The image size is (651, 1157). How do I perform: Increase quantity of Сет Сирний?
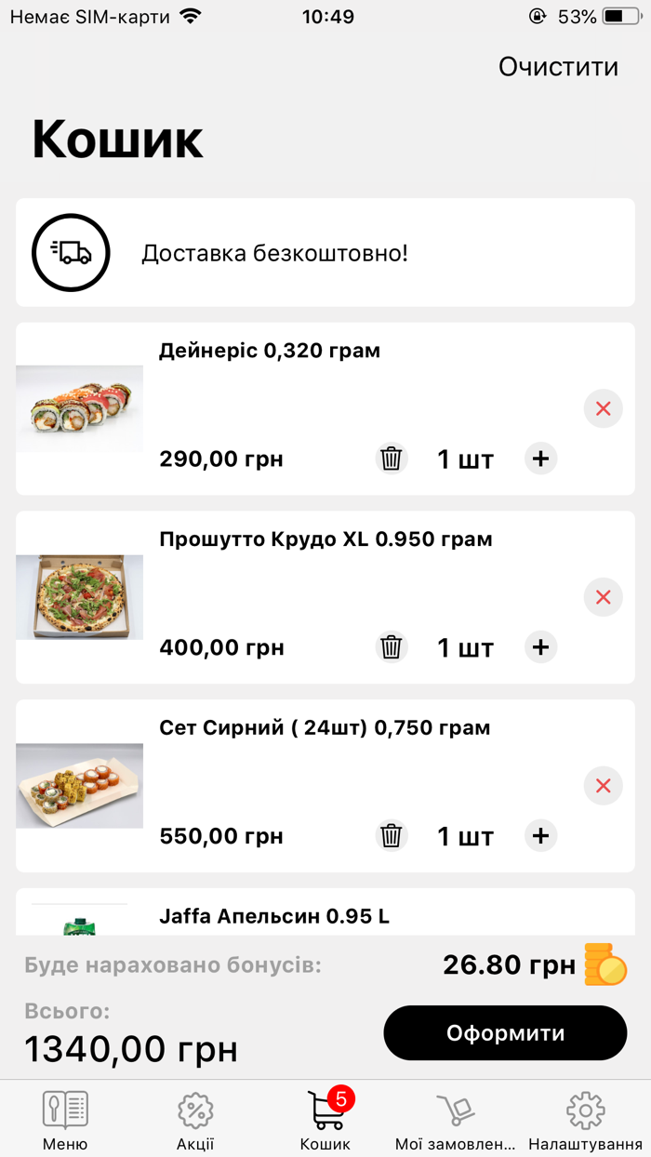540,835
